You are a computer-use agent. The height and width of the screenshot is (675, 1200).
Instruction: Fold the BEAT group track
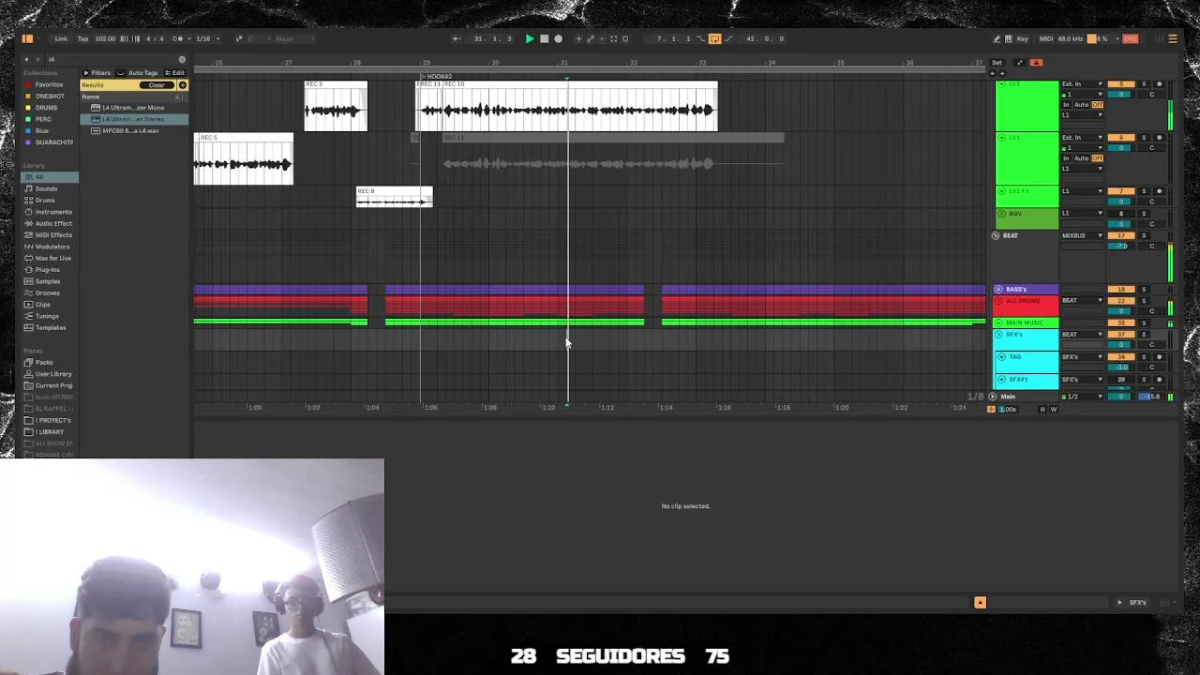tap(996, 235)
